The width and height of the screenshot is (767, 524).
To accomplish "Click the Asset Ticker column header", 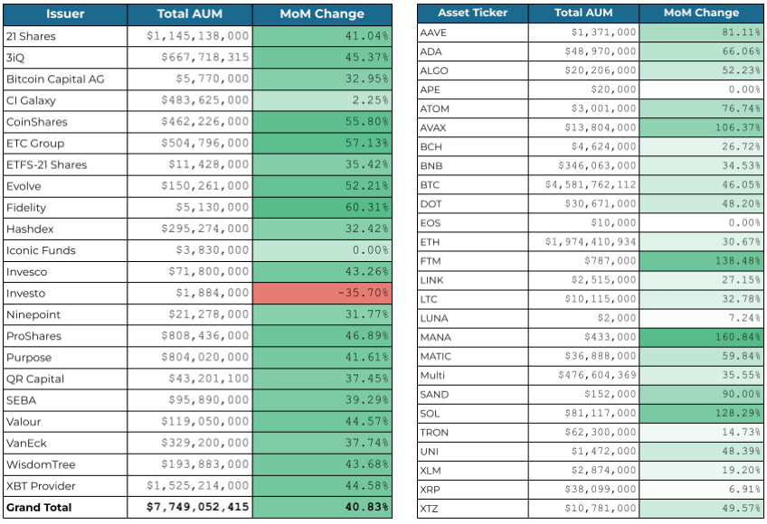I will pyautogui.click(x=472, y=14).
